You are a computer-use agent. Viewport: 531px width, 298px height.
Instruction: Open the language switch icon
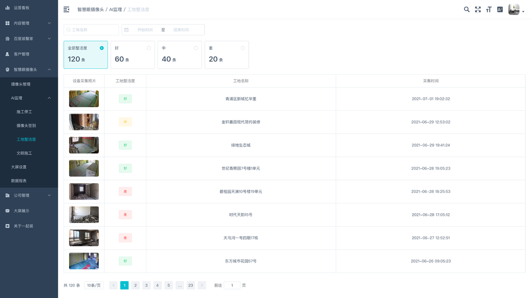pos(500,9)
